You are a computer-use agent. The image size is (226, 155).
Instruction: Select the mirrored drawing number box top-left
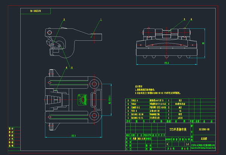click(x=35, y=11)
